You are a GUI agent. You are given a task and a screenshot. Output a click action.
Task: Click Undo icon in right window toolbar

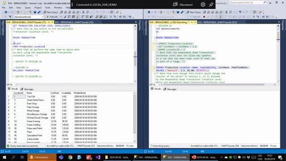(x=240, y=12)
